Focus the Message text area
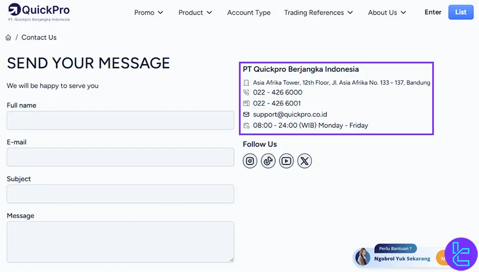The width and height of the screenshot is (479, 272). click(x=120, y=242)
